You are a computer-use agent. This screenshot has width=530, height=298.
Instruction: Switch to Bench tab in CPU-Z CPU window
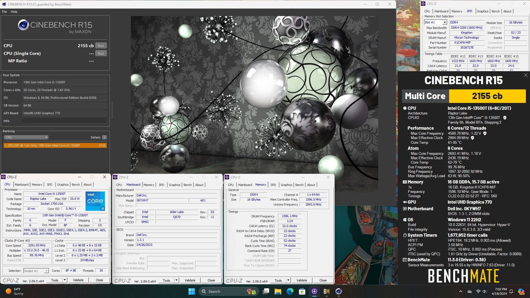(76, 185)
